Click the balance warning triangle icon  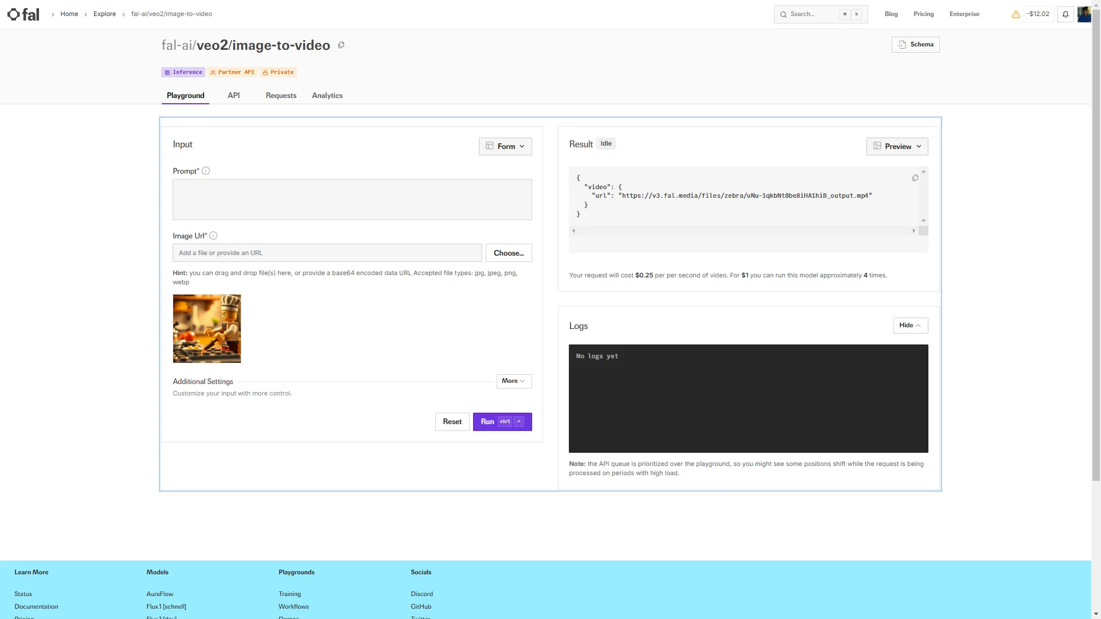(1016, 14)
